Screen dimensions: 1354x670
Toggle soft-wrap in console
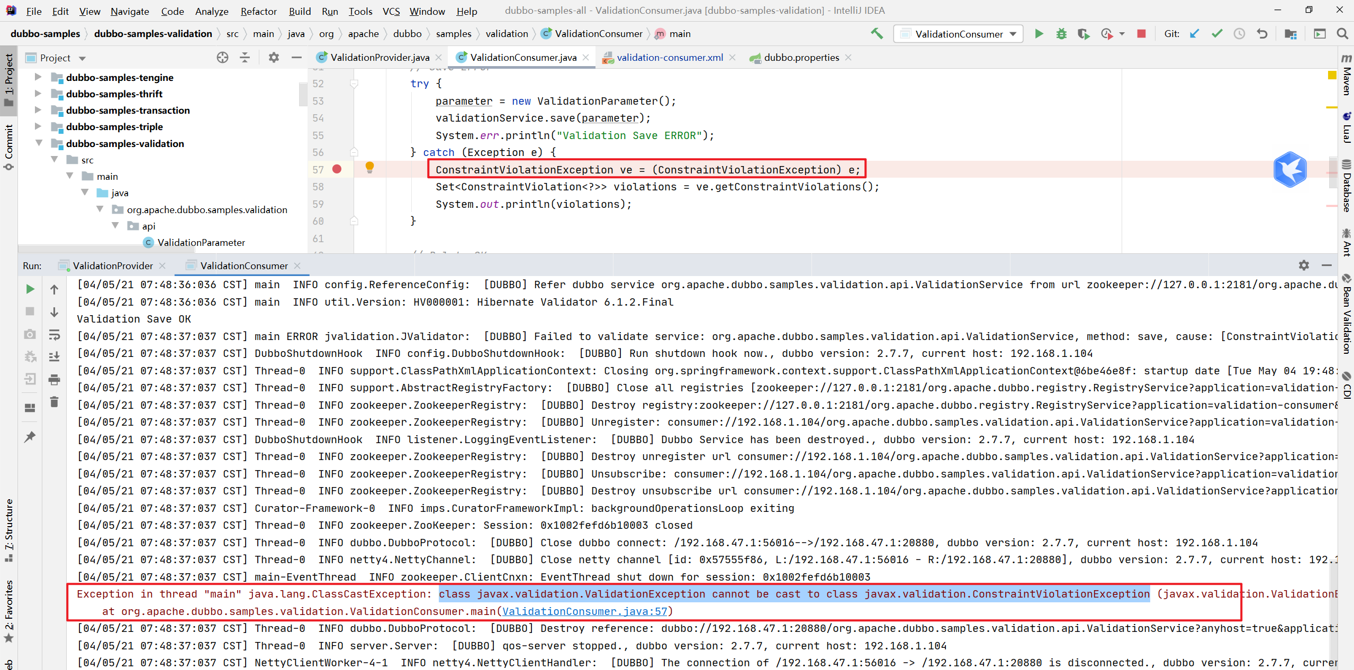[x=54, y=335]
